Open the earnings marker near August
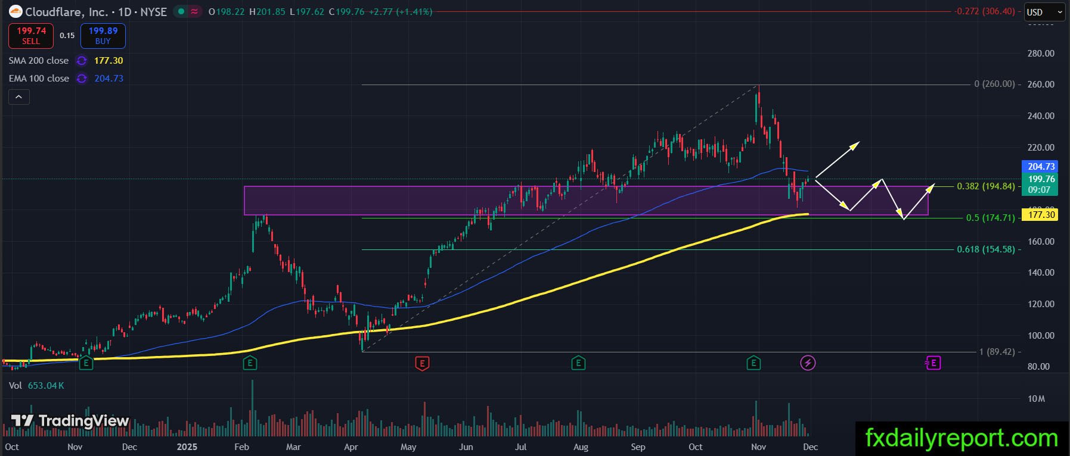 pyautogui.click(x=578, y=363)
